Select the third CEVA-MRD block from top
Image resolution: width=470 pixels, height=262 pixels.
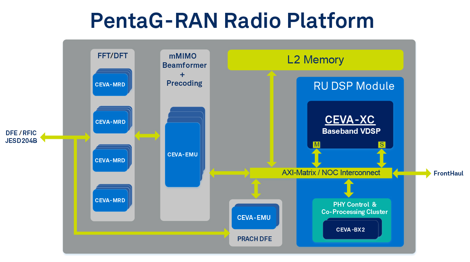pos(110,160)
